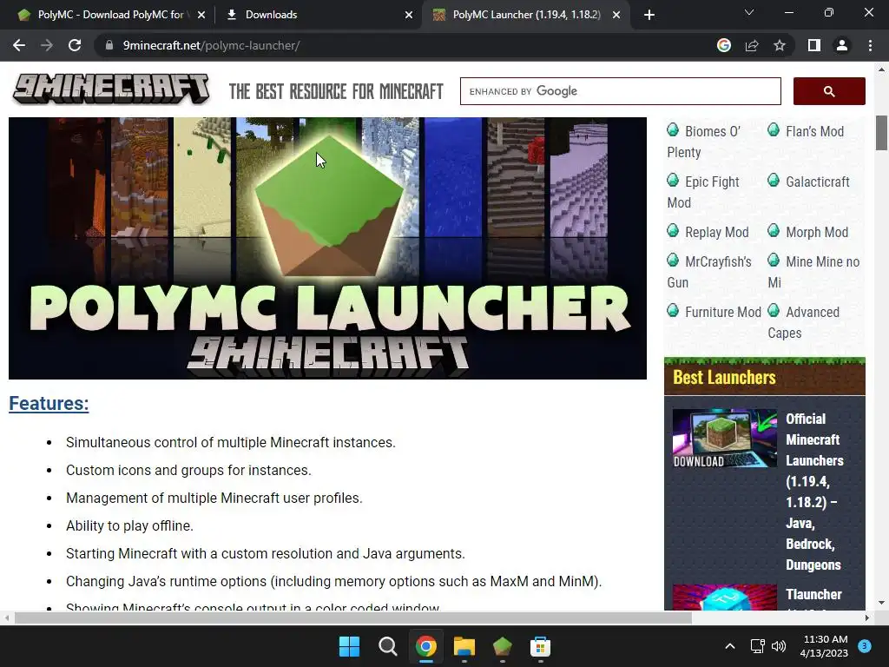The height and width of the screenshot is (667, 889).
Task: Click the horizontal scrollbar thumb
Action: click(x=352, y=617)
